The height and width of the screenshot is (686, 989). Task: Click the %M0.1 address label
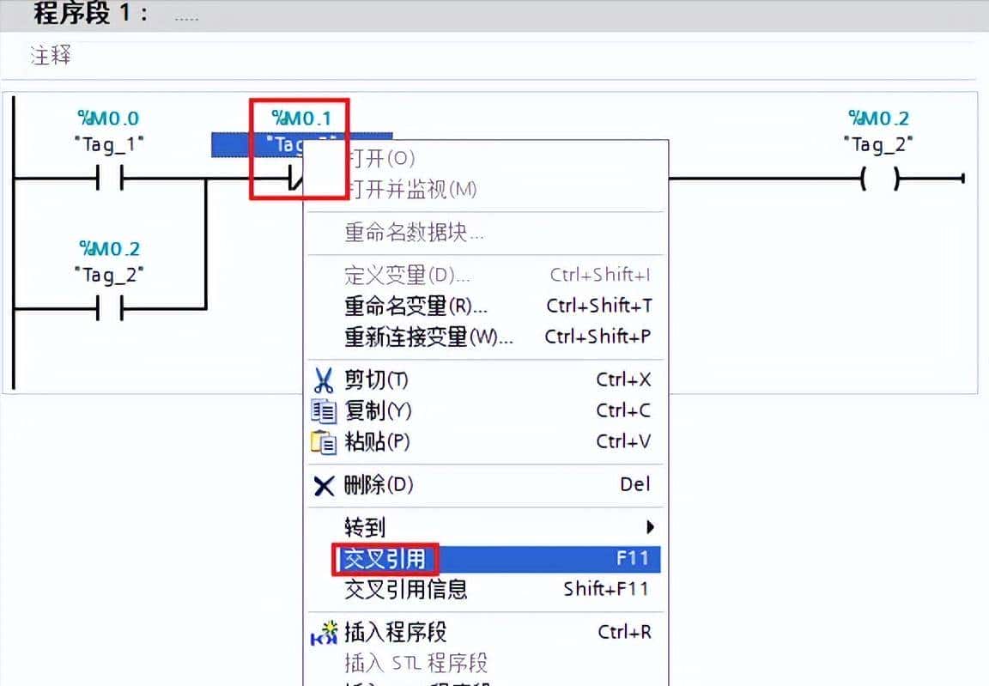point(301,118)
